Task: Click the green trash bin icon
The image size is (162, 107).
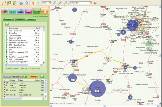Action: pos(42,76)
